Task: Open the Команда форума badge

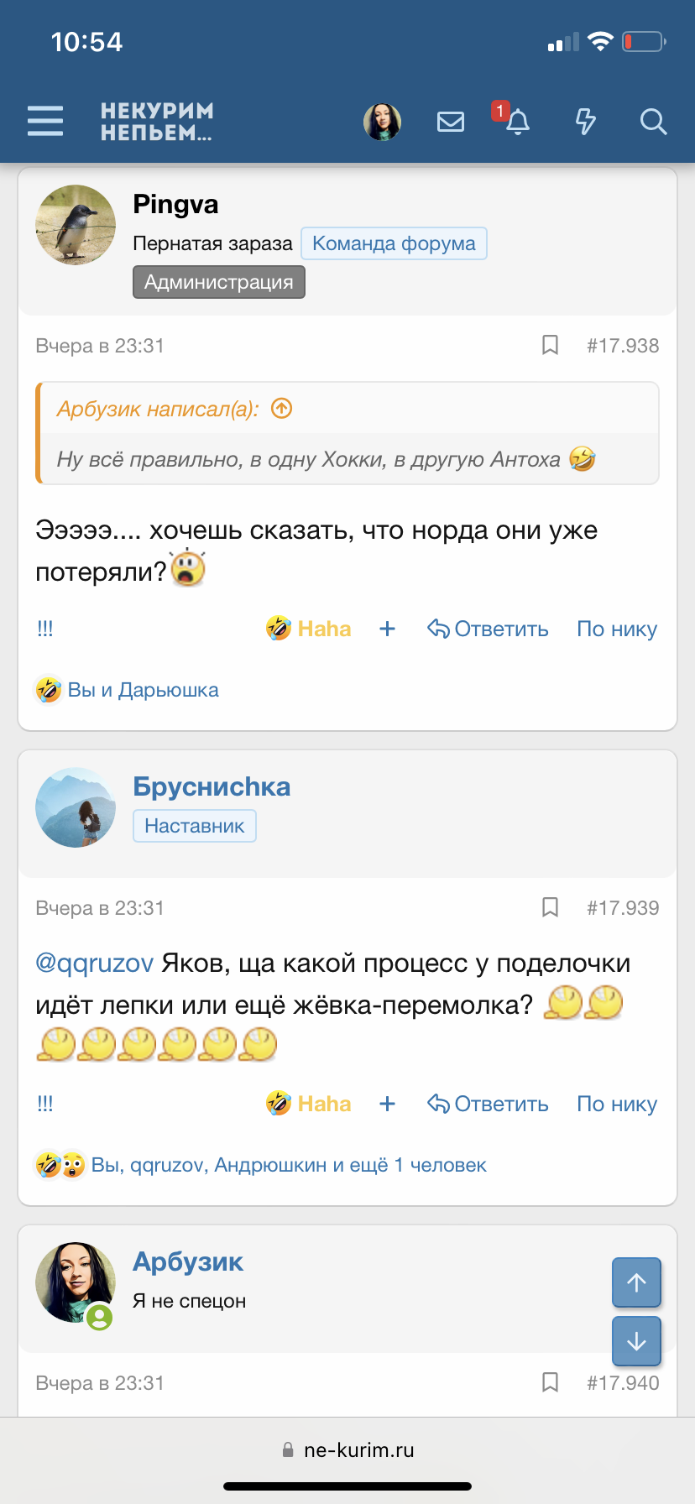Action: coord(394,243)
